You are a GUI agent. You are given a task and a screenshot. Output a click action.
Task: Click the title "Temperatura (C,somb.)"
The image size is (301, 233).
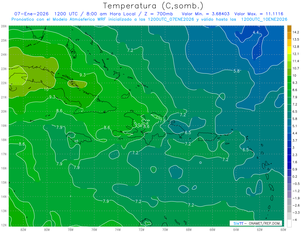pos(153,6)
